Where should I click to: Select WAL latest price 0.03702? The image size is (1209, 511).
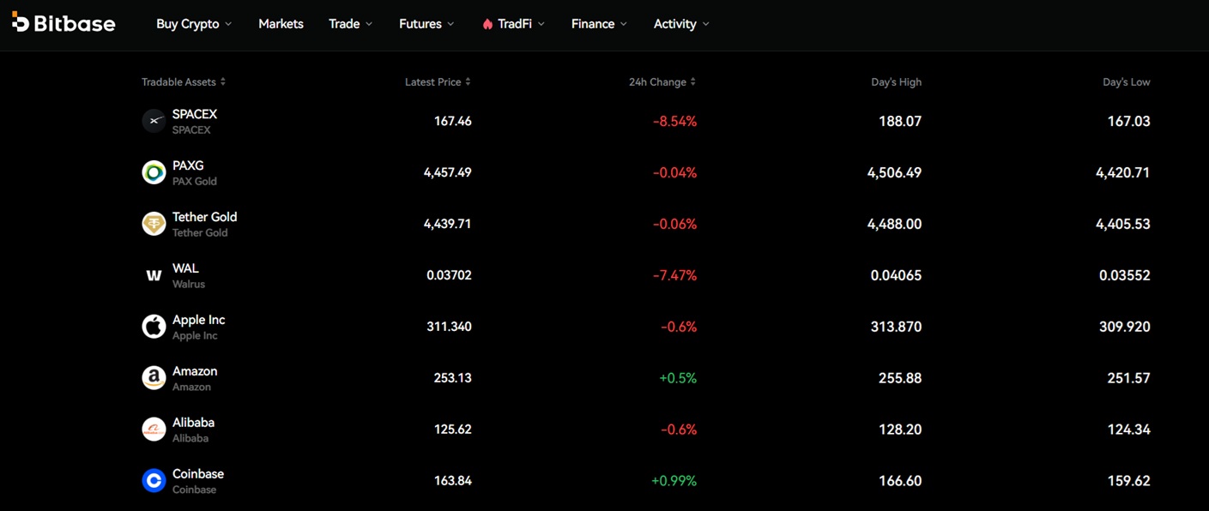coord(449,275)
